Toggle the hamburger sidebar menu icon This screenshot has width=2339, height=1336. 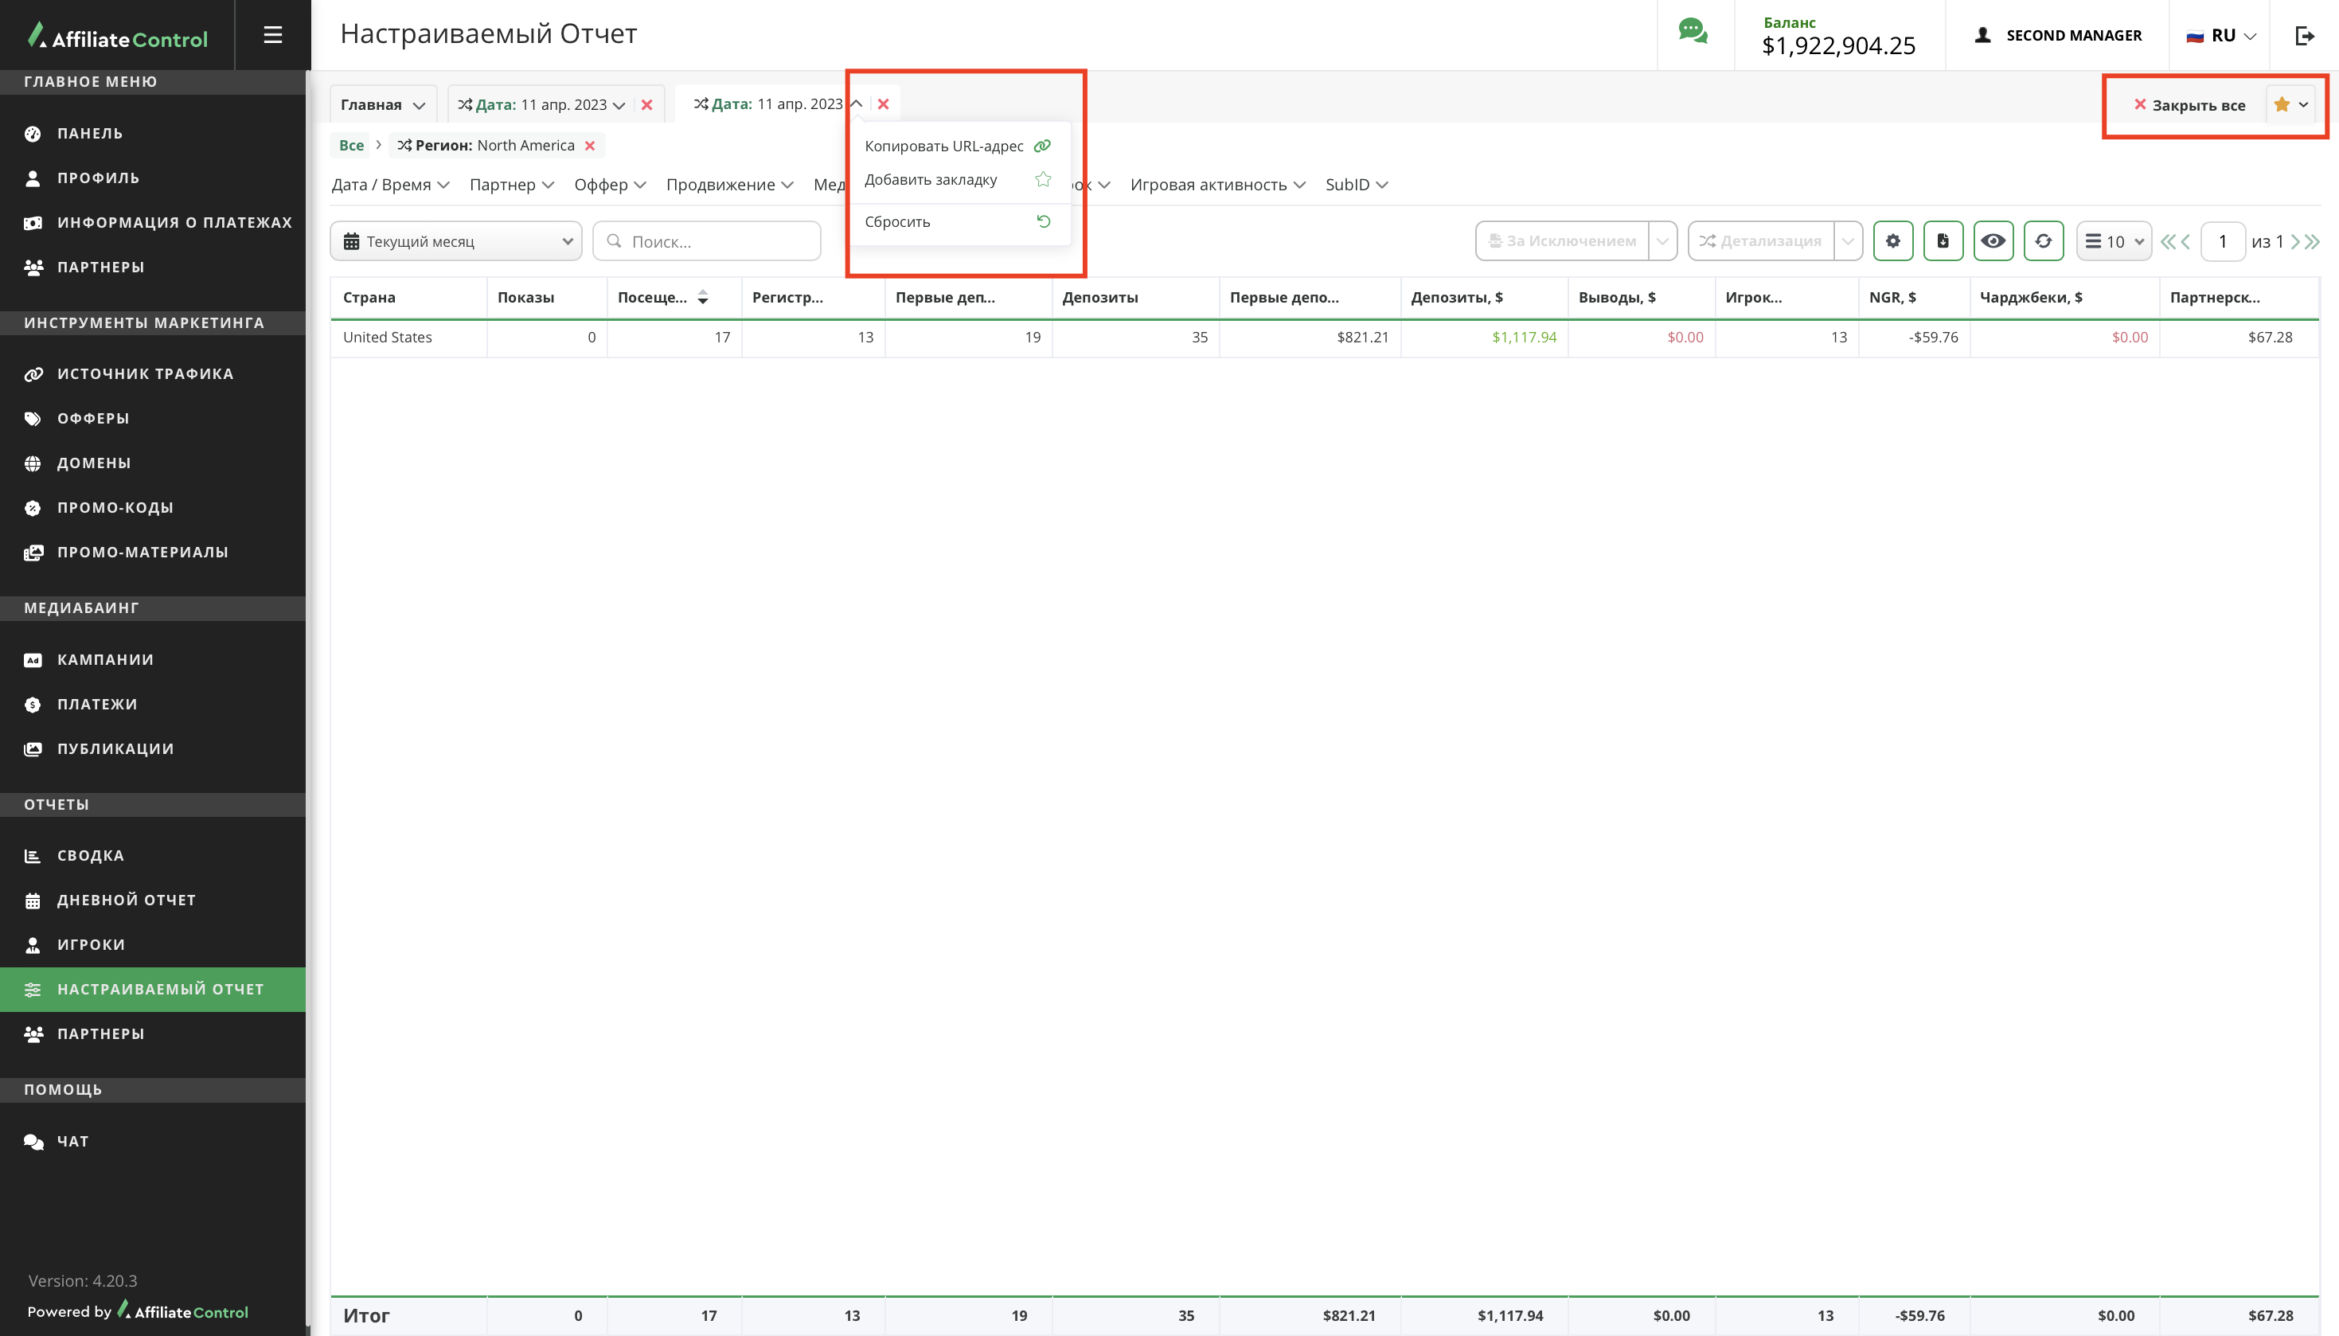[272, 35]
